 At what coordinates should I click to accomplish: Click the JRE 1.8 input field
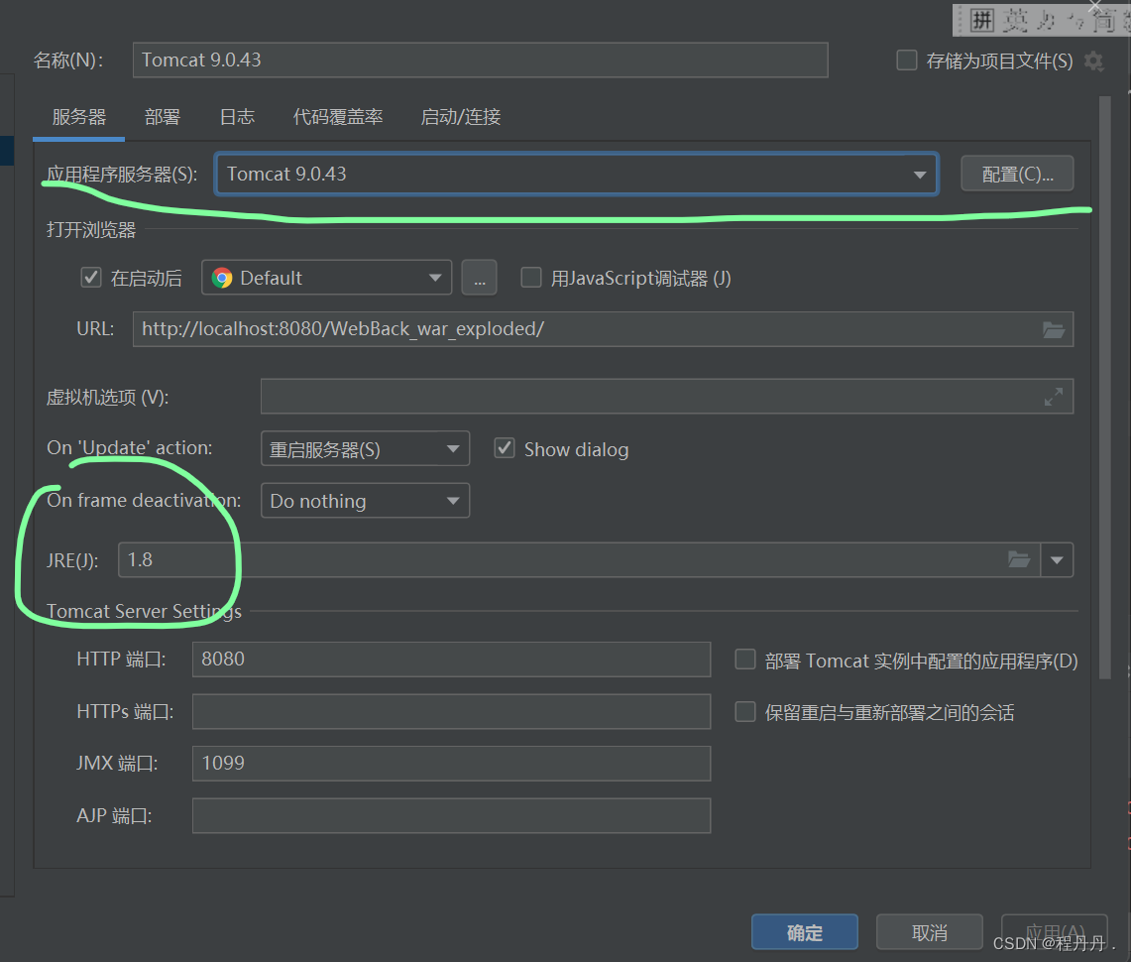[x=579, y=560]
